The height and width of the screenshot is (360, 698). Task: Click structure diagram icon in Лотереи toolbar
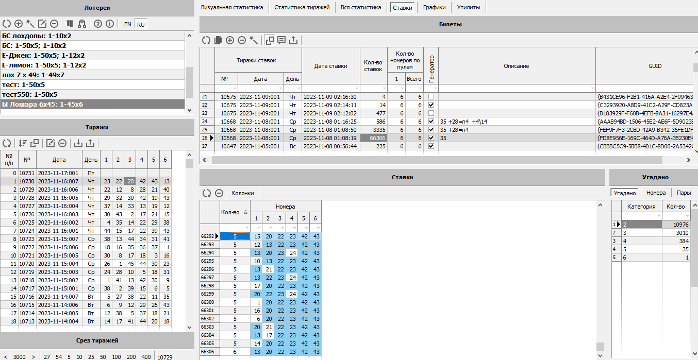click(x=81, y=24)
